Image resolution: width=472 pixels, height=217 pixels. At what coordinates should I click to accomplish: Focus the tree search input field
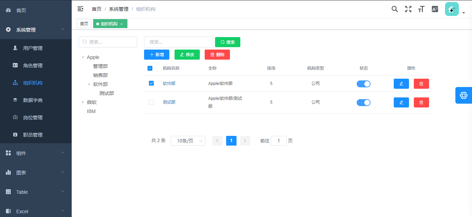108,42
